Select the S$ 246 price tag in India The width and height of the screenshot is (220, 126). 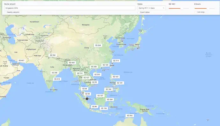click(x=55, y=73)
